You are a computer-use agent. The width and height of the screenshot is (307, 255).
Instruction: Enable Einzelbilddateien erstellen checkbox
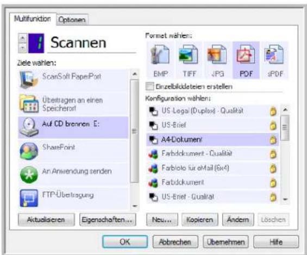[x=149, y=86]
